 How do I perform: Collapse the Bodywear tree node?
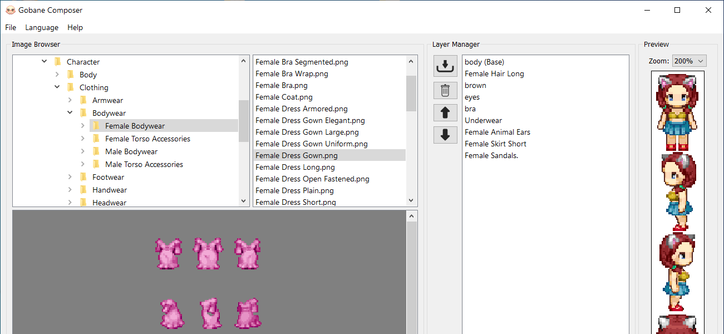(x=70, y=113)
